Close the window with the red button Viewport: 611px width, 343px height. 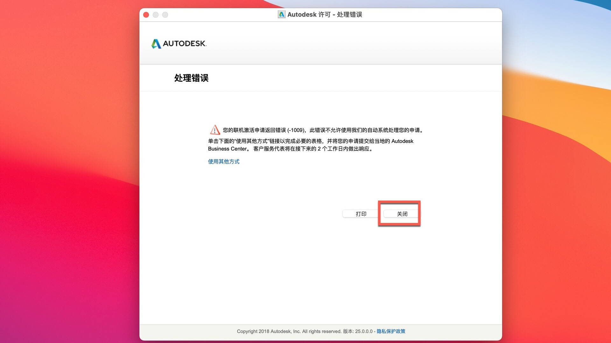tap(146, 15)
